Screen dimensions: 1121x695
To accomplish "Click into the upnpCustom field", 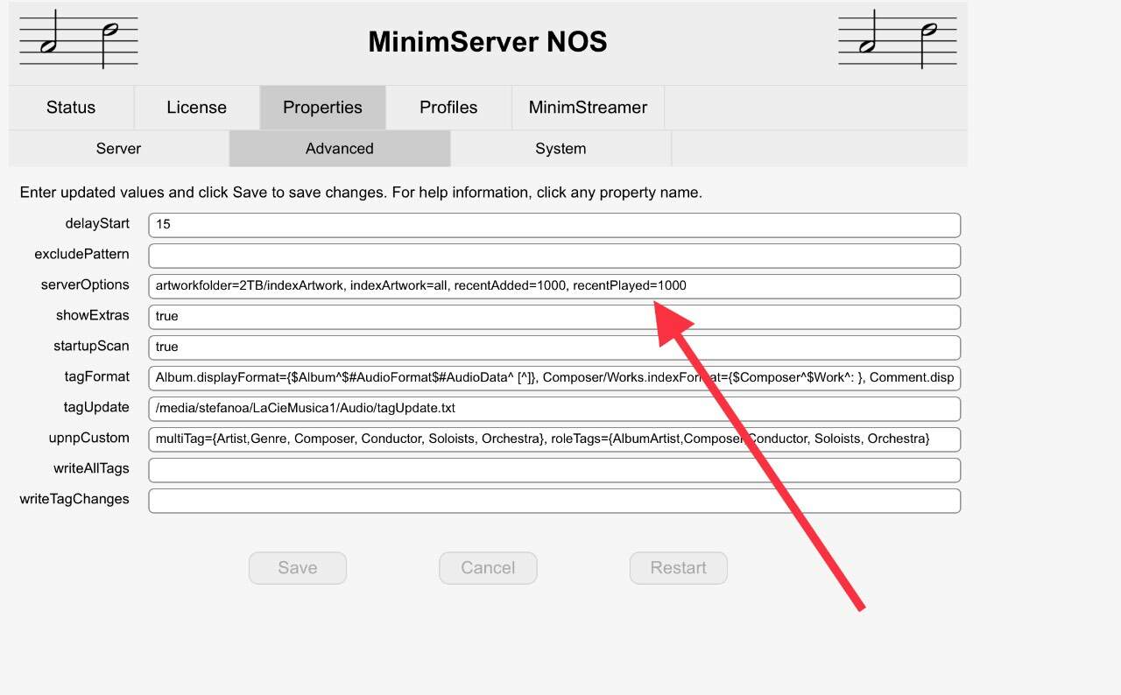I will click(x=554, y=439).
